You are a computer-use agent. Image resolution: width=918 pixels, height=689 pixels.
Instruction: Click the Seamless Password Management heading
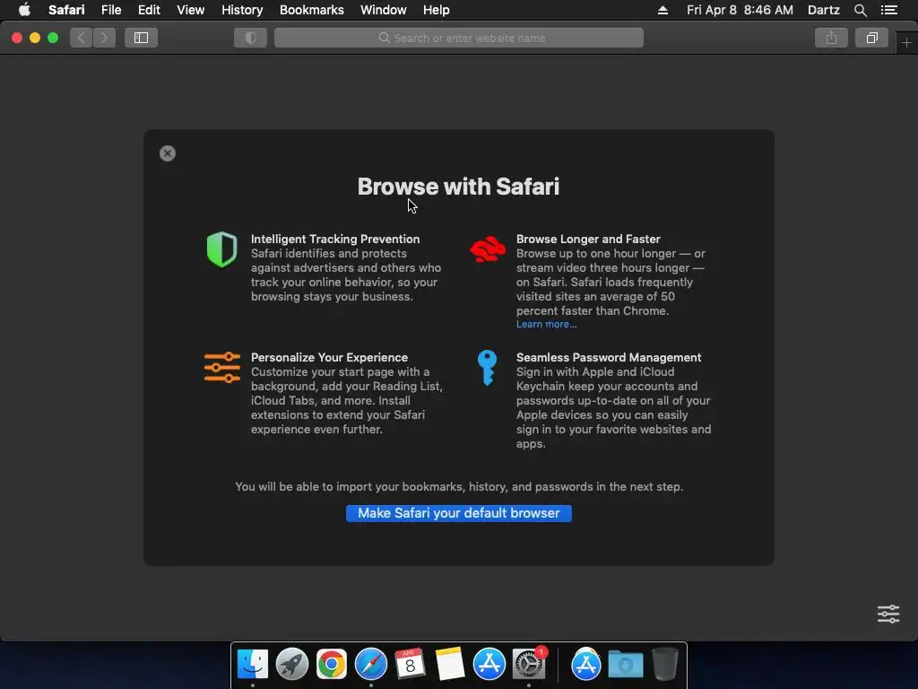click(x=609, y=357)
